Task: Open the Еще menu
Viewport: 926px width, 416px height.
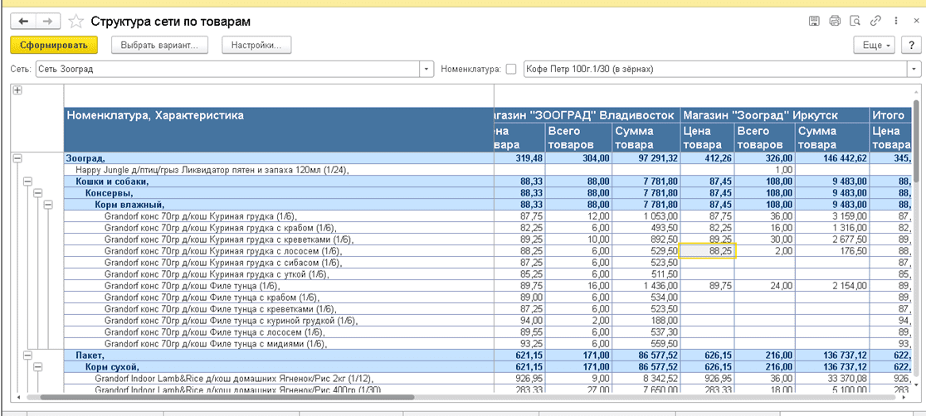Action: point(876,45)
